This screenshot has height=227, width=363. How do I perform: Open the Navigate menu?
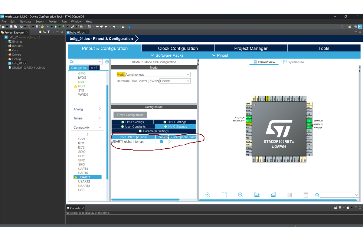pyautogui.click(x=25, y=21)
